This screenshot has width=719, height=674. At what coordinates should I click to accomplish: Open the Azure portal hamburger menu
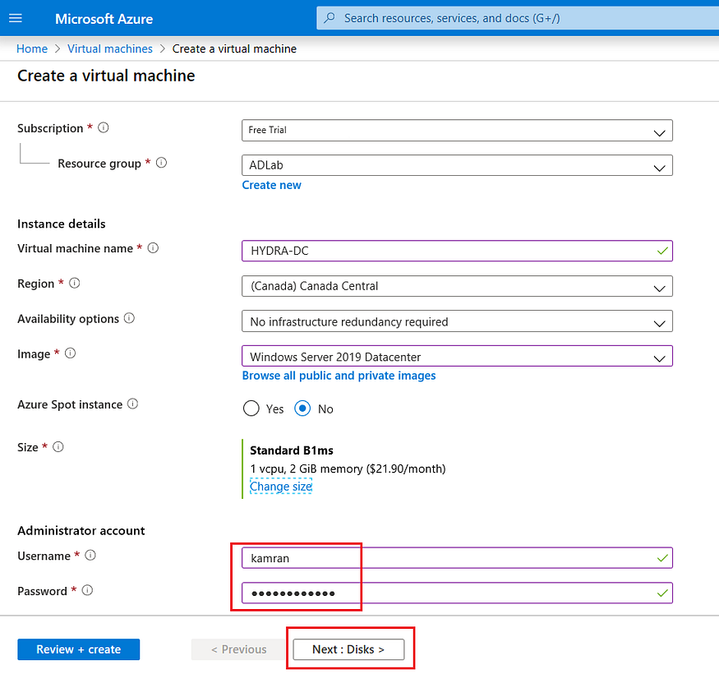click(16, 18)
